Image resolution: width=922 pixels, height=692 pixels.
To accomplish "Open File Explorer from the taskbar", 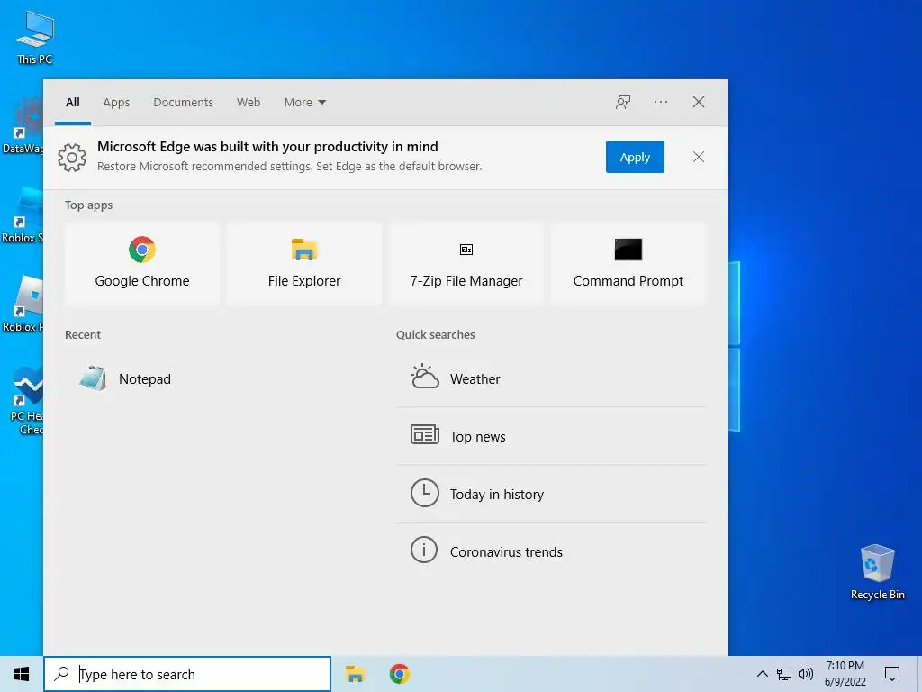I will 355,674.
